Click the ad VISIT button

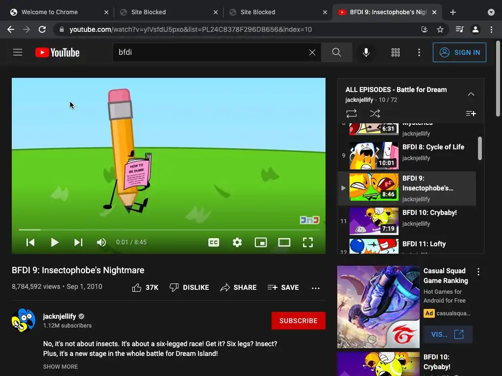tap(448, 334)
